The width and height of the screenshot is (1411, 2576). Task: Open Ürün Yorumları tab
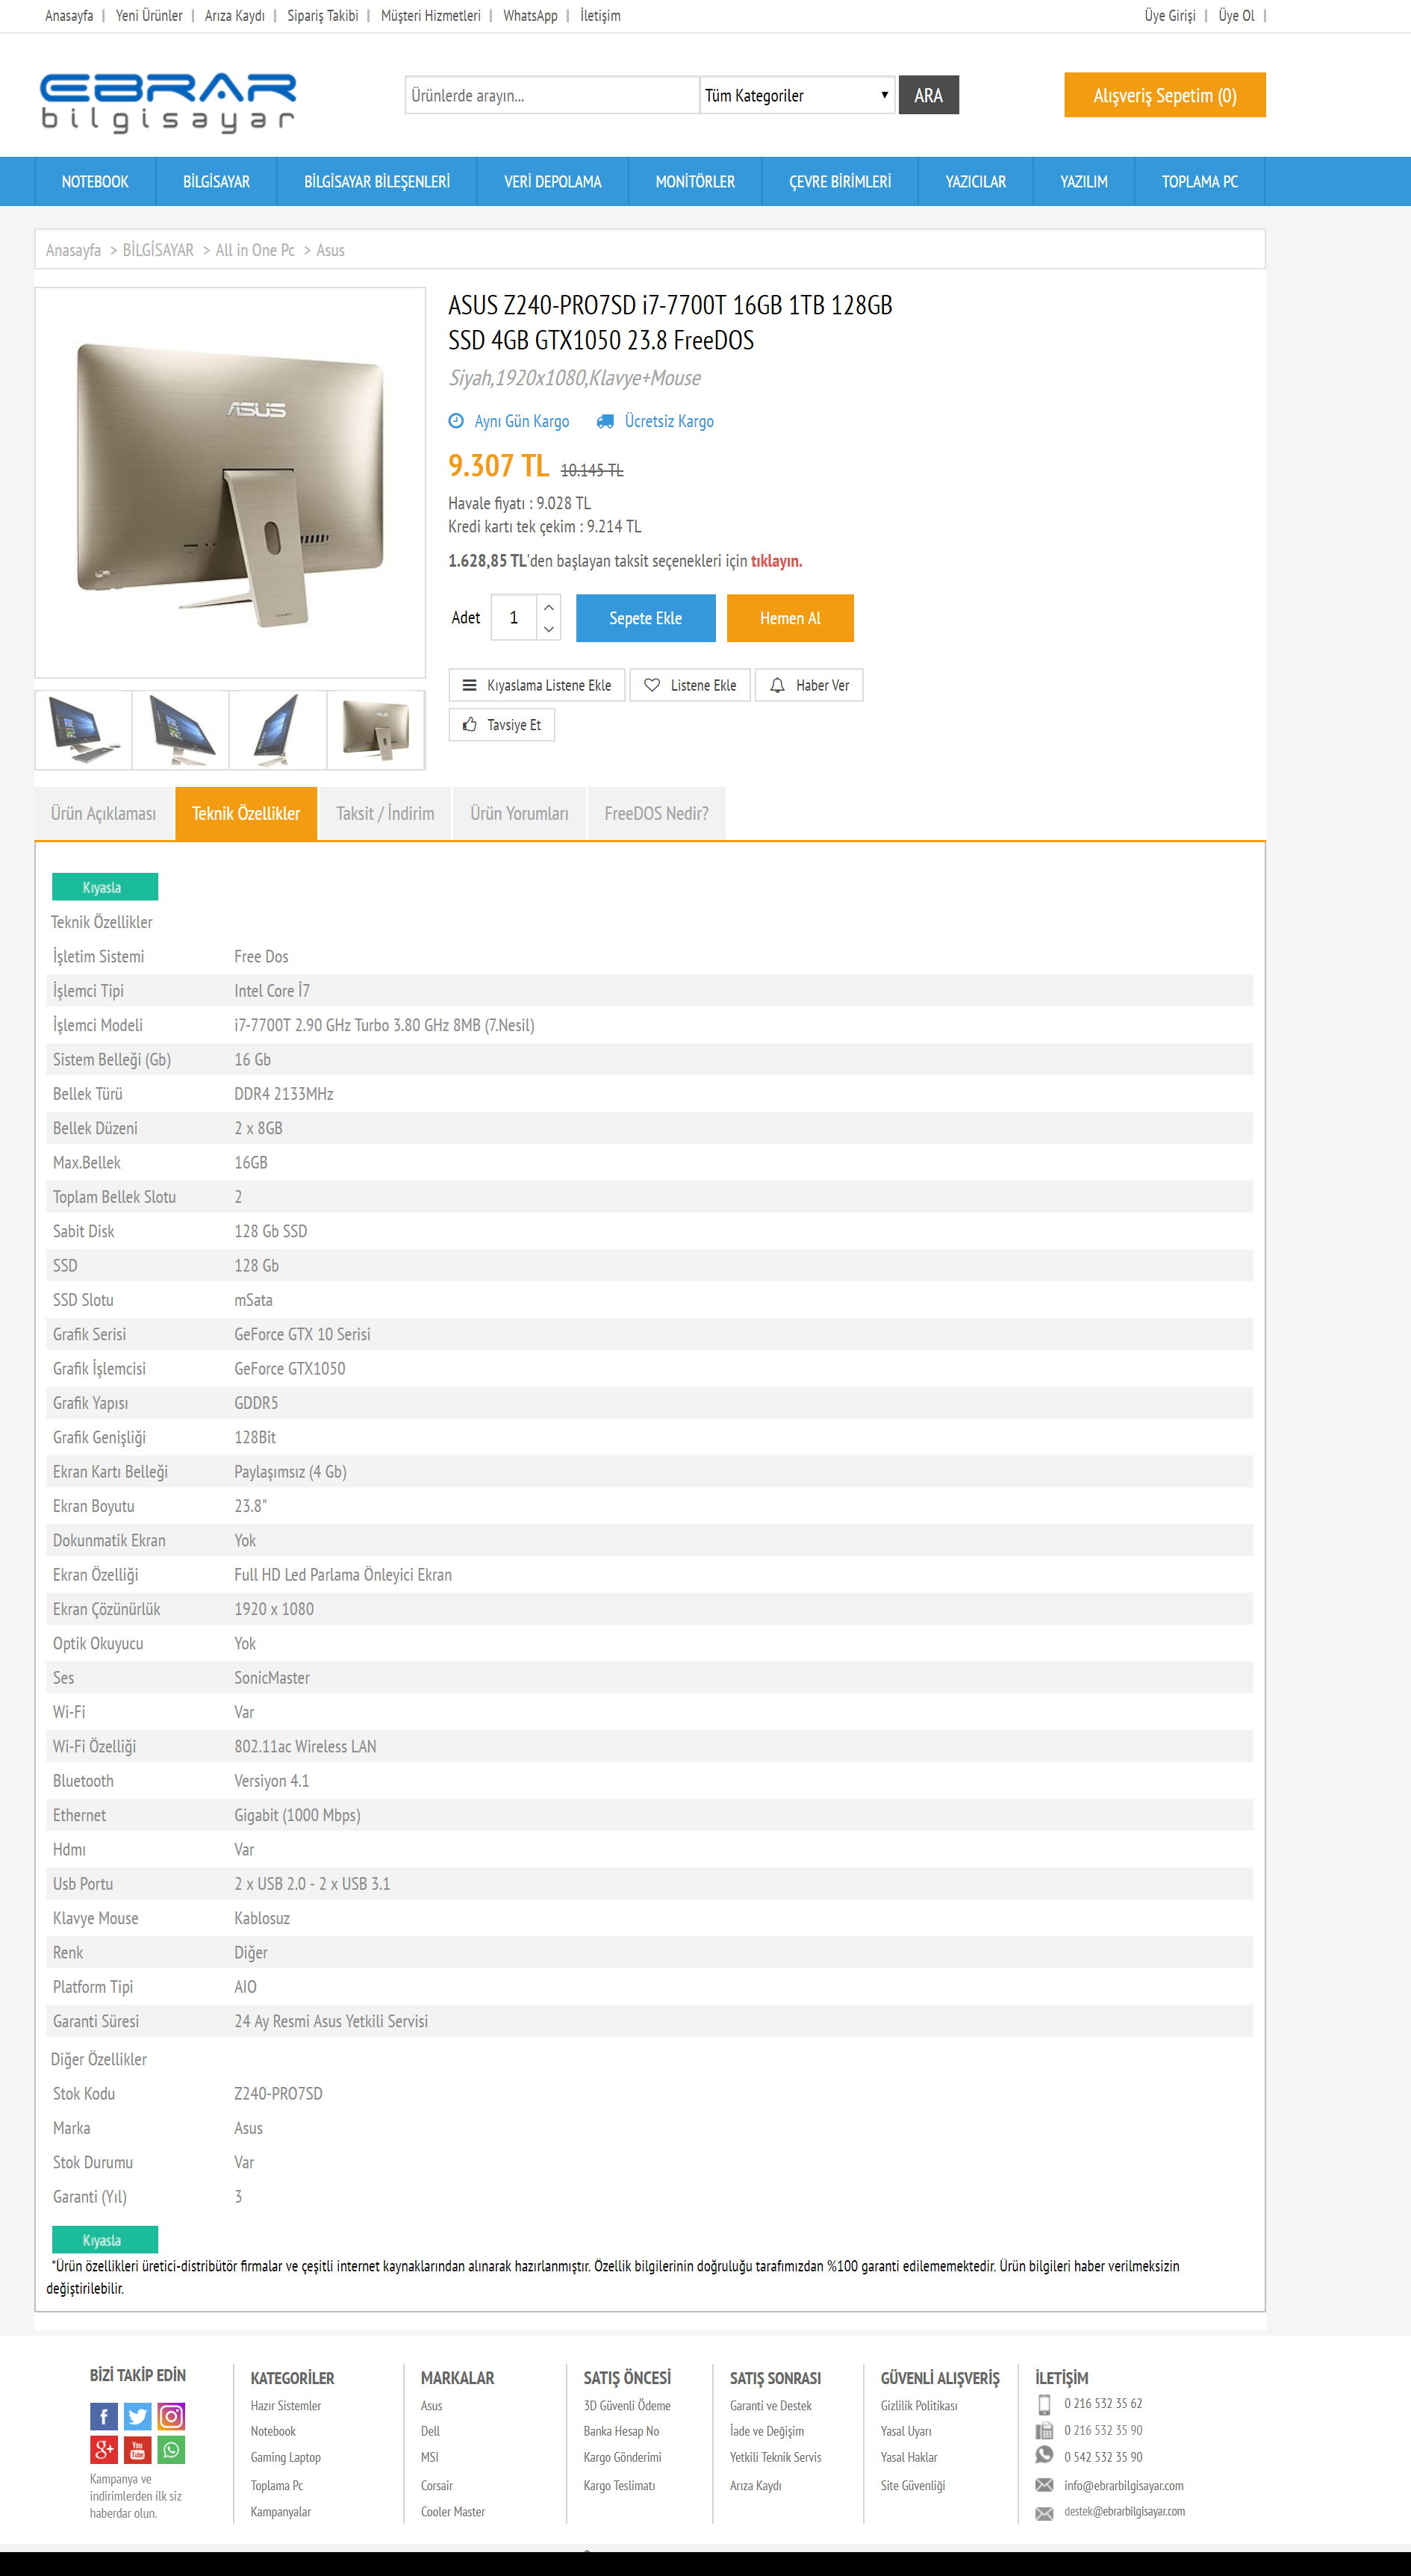(x=519, y=813)
